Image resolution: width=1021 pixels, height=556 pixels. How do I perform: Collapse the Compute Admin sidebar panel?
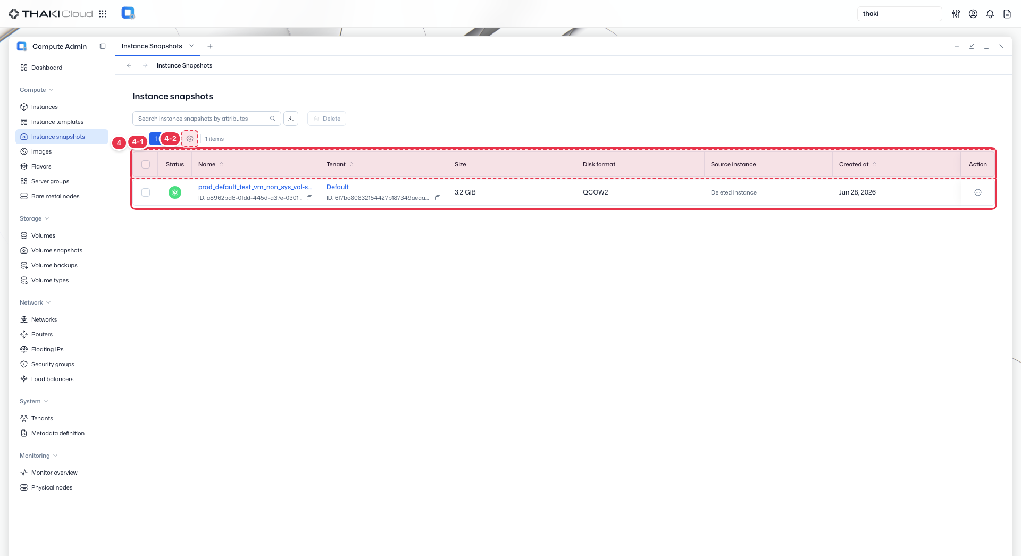coord(103,46)
